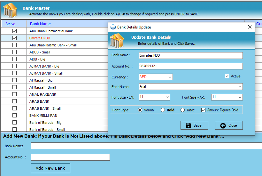Click the Close button in dialog
This screenshot has height=176, width=262.
pos(229,125)
